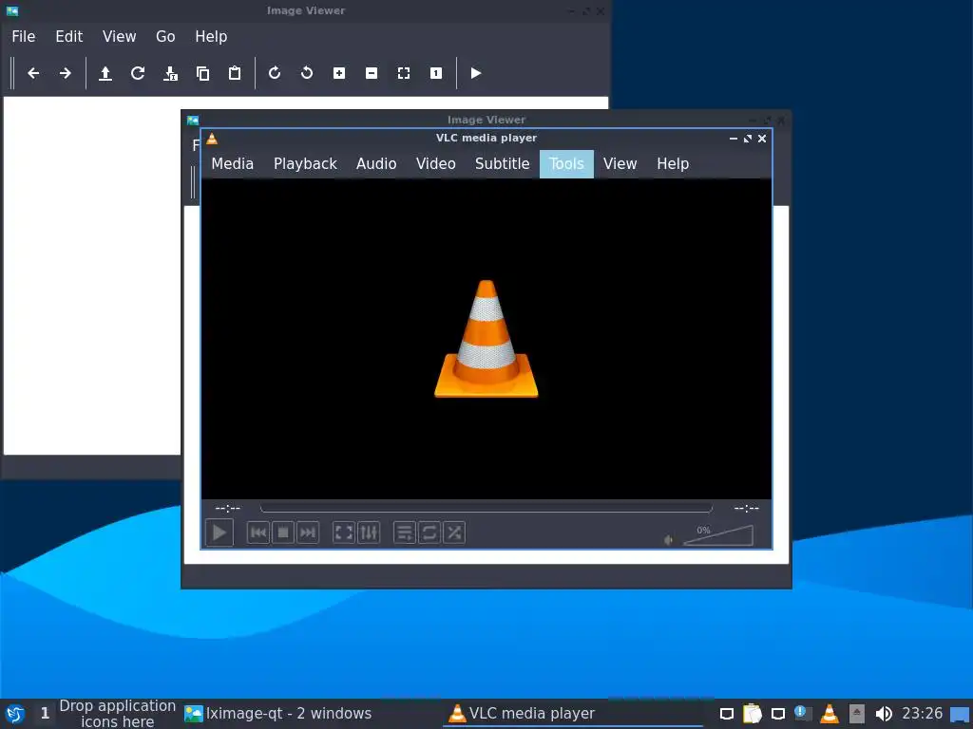Show original size in Image Viewer toolbar
973x729 pixels.
tap(435, 73)
